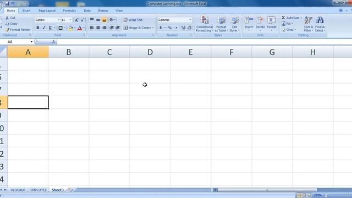This screenshot has height=198, width=352.
Task: Open the font size dropdown
Action: click(70, 20)
